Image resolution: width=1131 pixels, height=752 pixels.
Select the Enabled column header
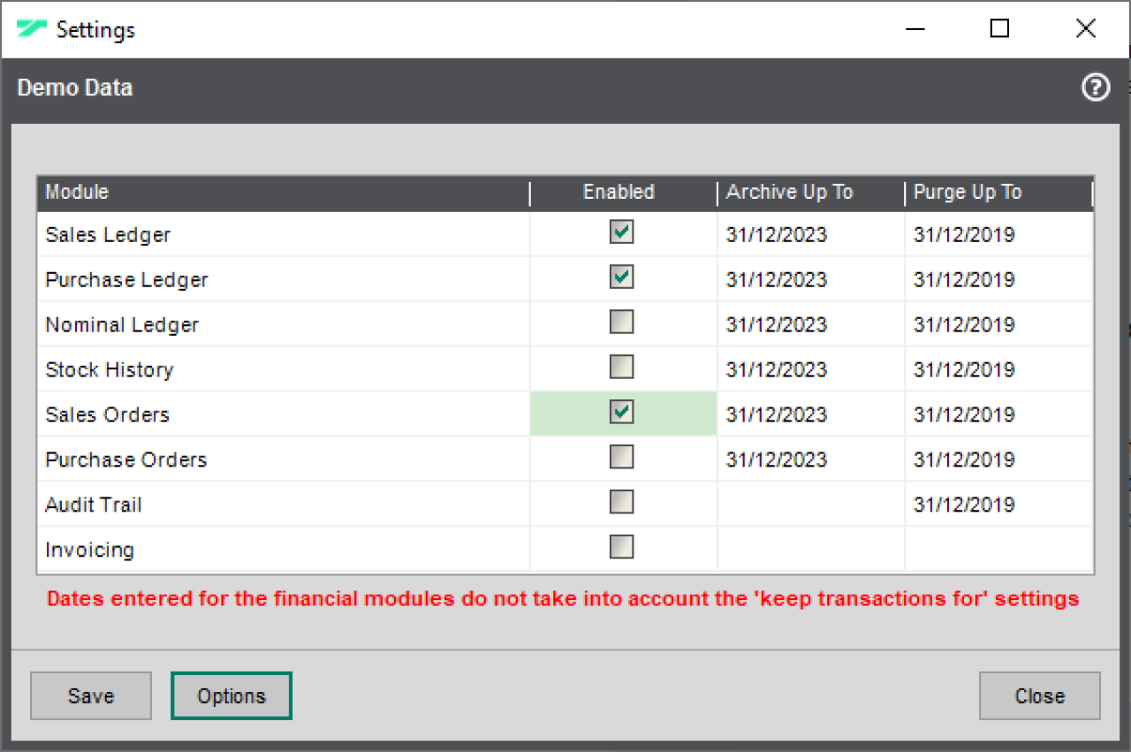(623, 193)
